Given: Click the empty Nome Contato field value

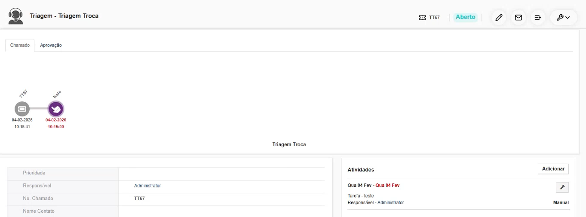Looking at the screenshot, I should tap(221, 211).
